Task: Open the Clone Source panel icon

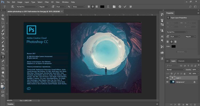Action: coord(162,30)
